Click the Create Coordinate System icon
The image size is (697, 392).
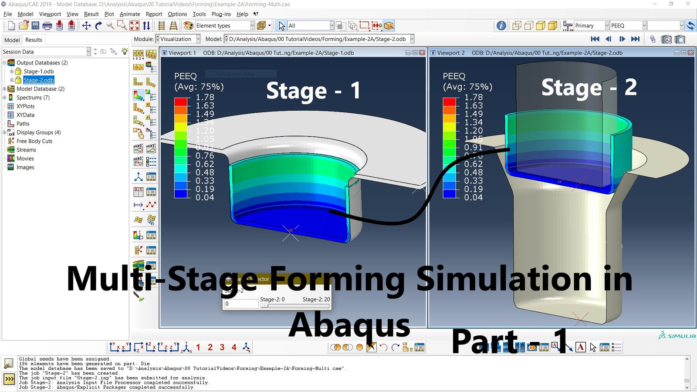tap(138, 177)
